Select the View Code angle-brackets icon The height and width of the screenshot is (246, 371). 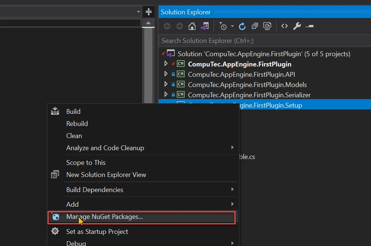coord(285,26)
